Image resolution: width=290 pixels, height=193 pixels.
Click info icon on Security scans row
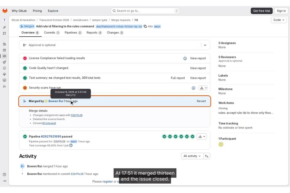pos(194,88)
